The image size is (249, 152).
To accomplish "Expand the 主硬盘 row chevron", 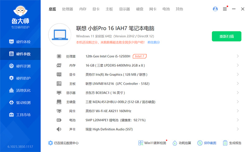I will coord(238,102).
